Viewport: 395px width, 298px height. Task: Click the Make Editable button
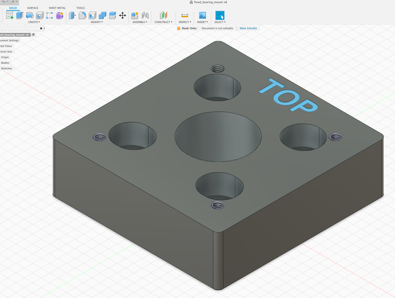click(x=247, y=28)
